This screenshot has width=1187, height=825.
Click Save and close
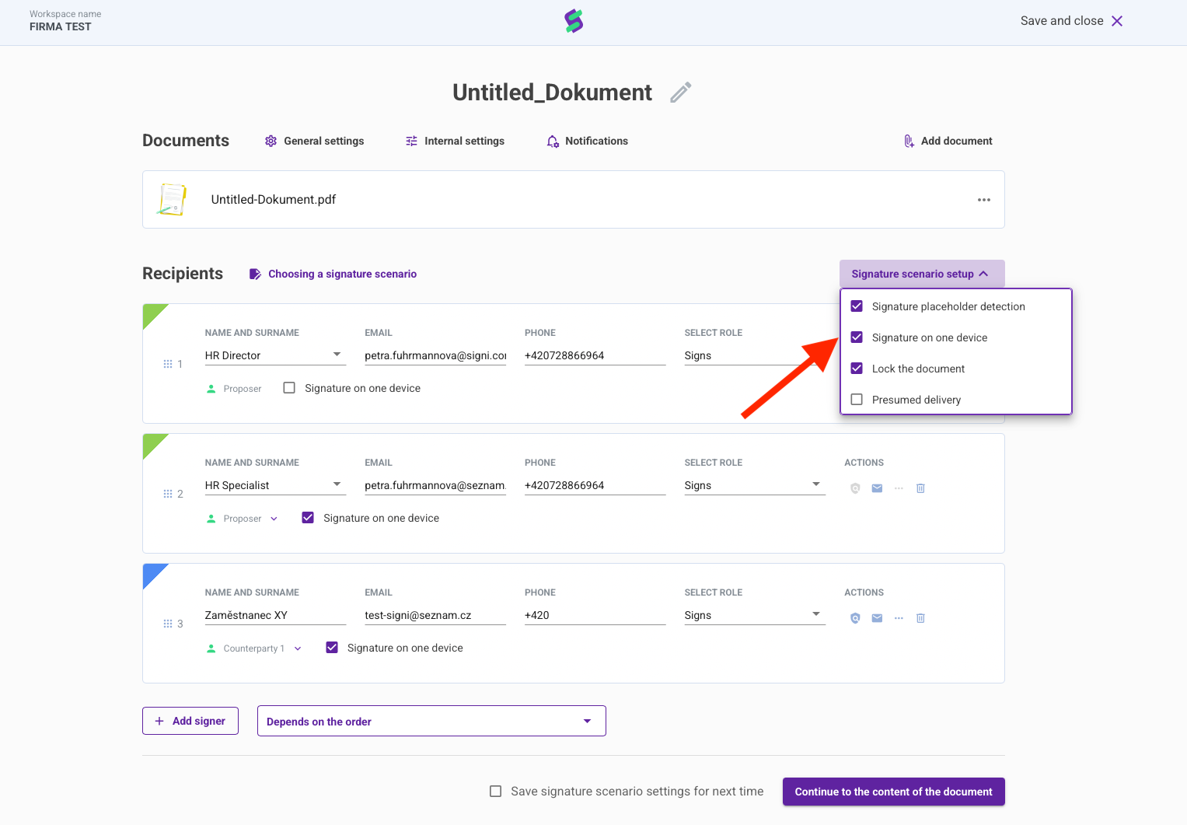[1062, 21]
